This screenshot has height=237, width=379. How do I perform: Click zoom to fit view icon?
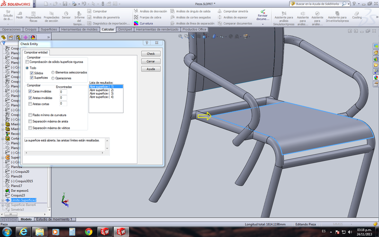(180, 36)
